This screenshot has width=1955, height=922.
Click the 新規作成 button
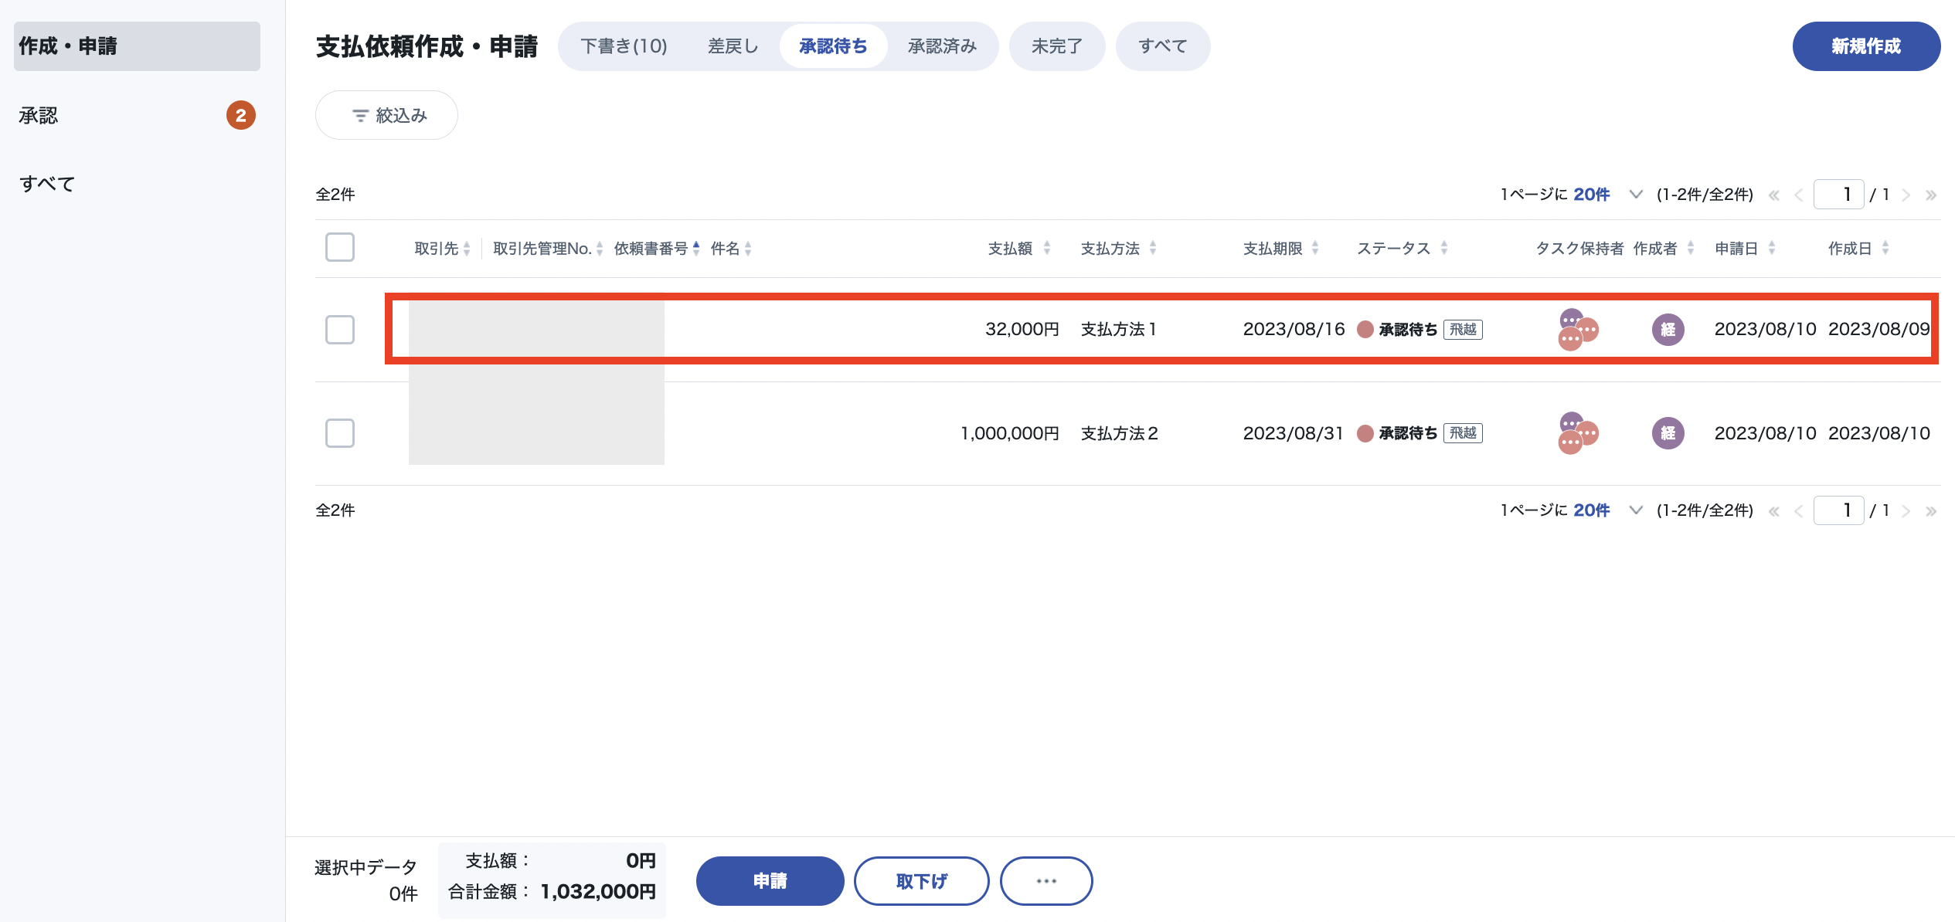click(1866, 46)
